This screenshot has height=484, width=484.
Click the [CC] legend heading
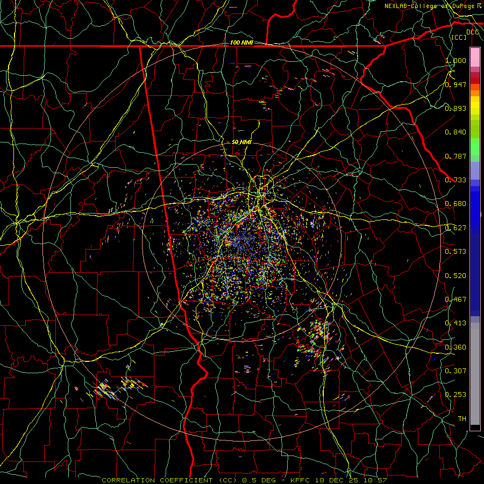[459, 37]
